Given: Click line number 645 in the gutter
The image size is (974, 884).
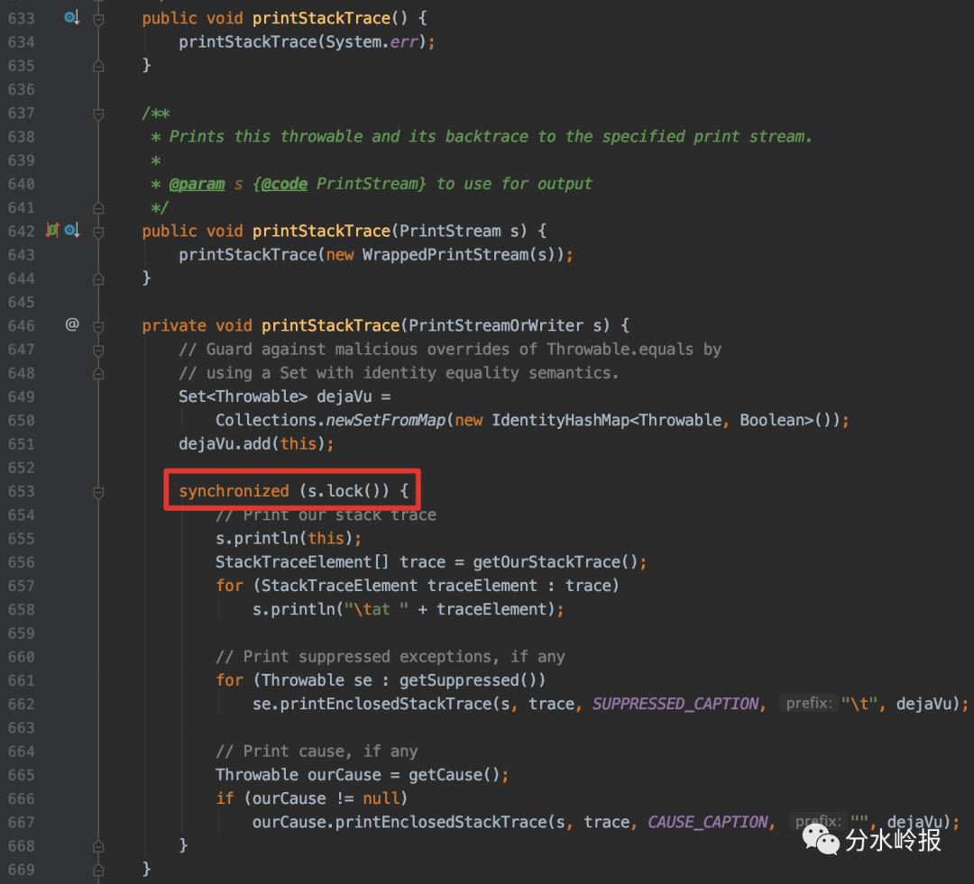Looking at the screenshot, I should 21,302.
